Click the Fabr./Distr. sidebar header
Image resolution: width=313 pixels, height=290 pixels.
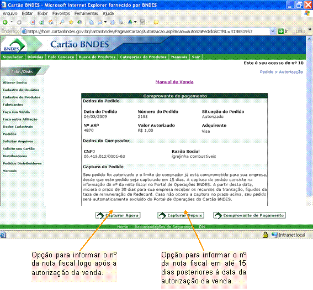point(22,71)
